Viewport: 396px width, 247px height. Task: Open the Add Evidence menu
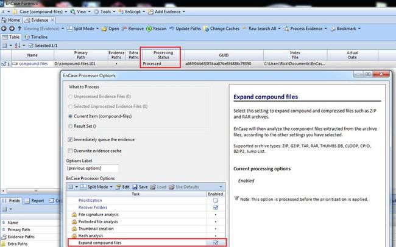coord(166,12)
